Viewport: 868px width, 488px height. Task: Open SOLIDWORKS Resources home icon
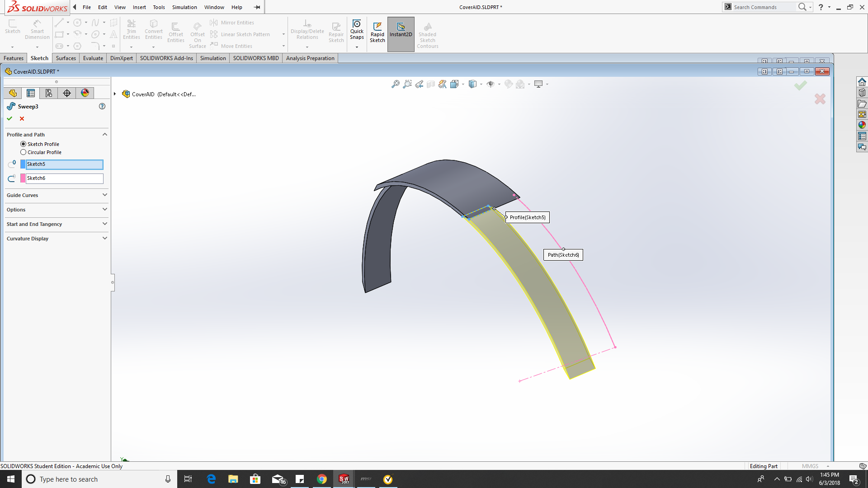pos(862,82)
